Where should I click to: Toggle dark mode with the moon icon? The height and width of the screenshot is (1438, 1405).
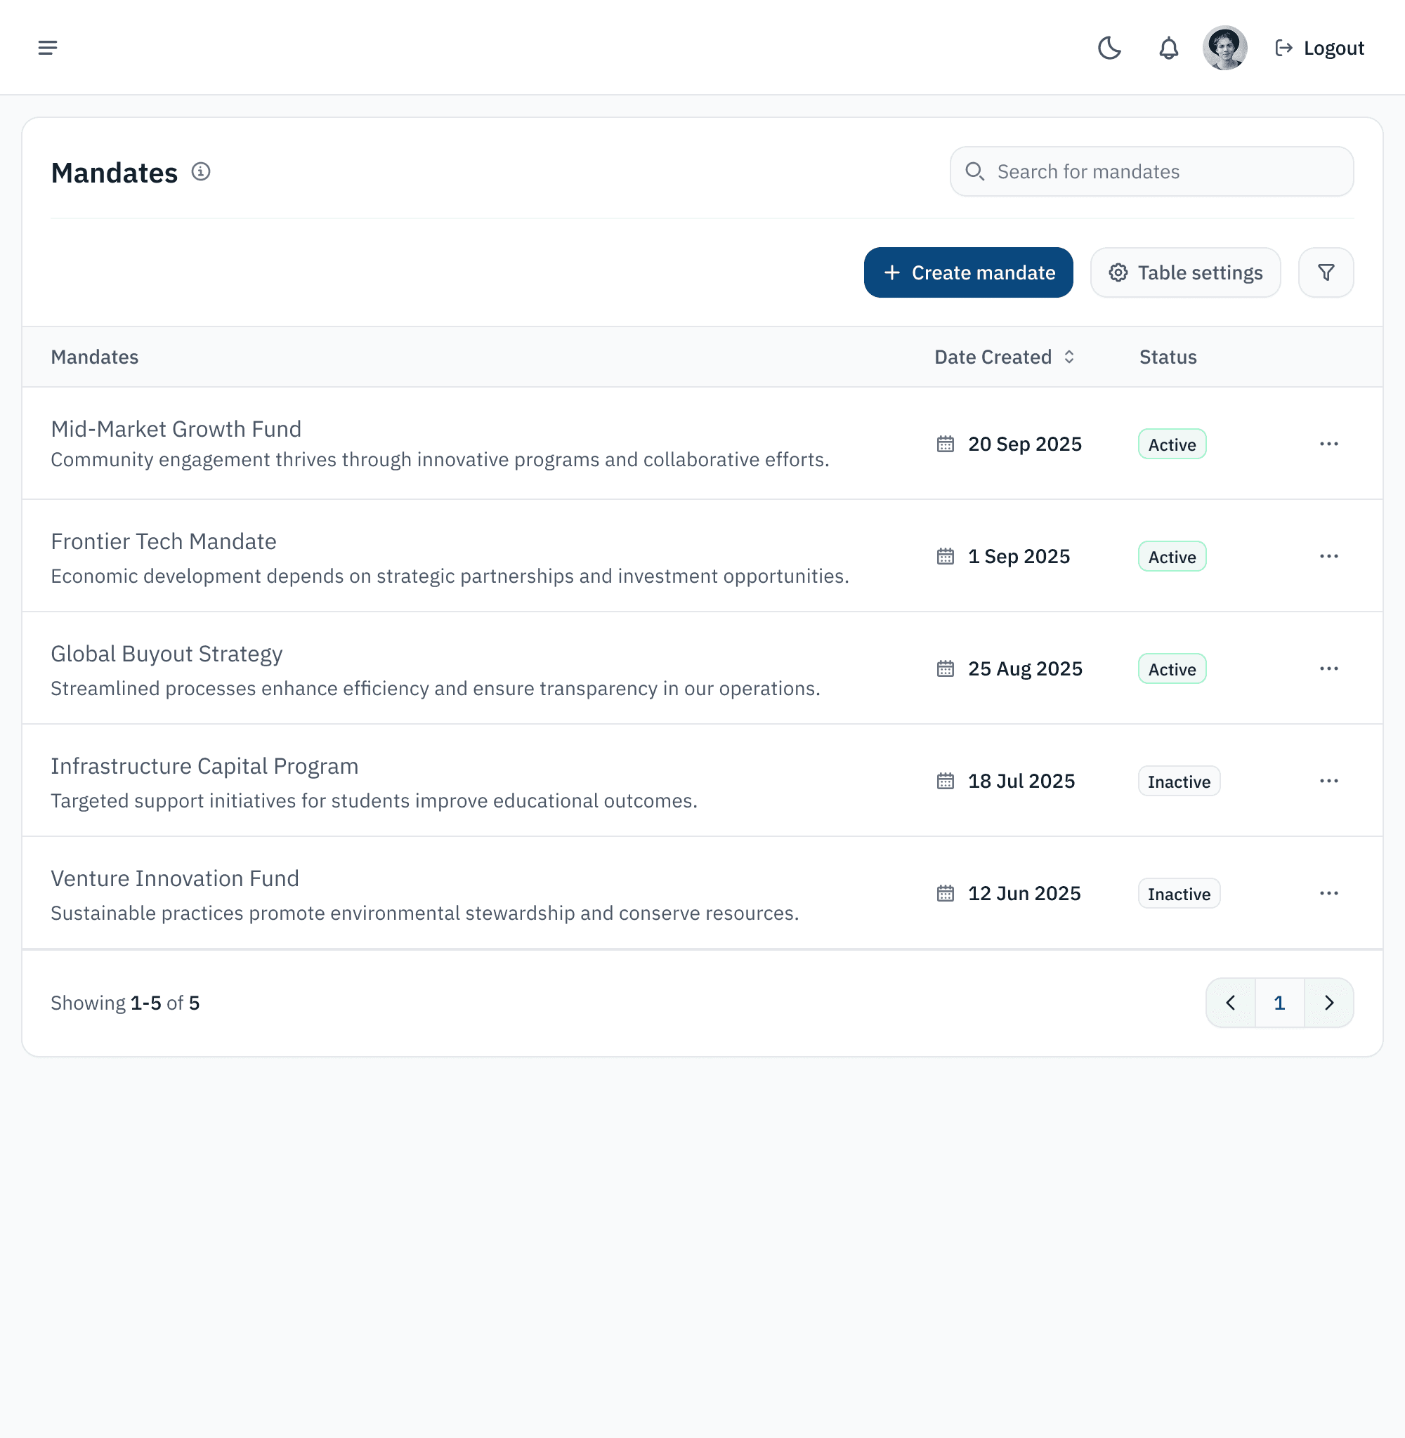pyautogui.click(x=1109, y=47)
